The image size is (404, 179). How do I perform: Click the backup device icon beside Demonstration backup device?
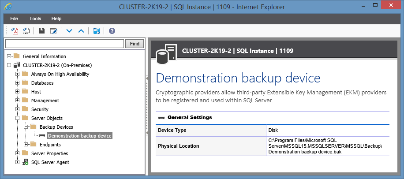coord(42,136)
